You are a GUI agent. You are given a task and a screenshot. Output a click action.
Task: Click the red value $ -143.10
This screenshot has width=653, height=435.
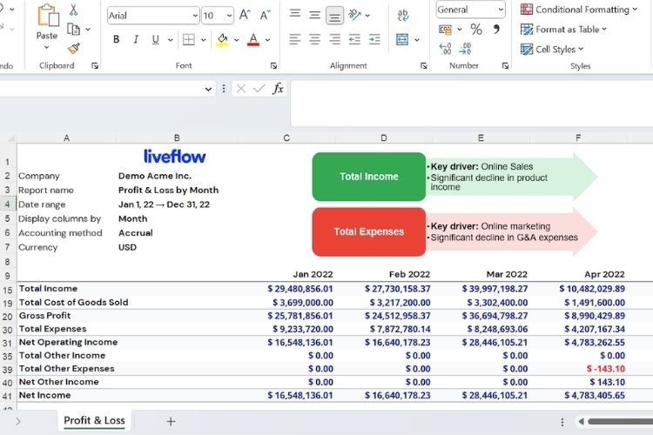[605, 369]
